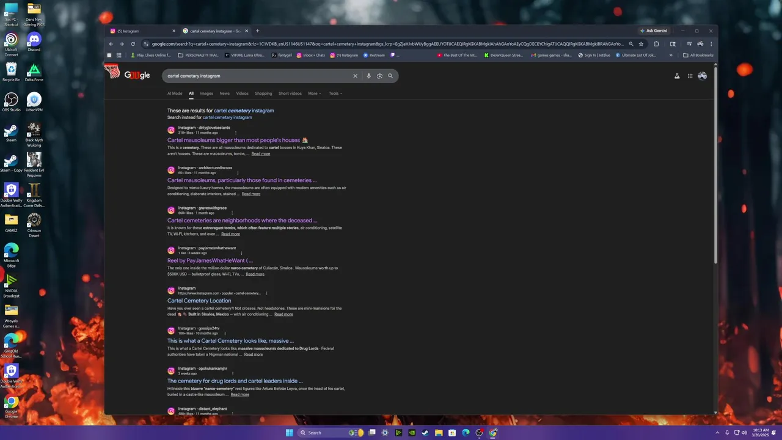Open File Explorer from the taskbar
Image resolution: width=782 pixels, height=440 pixels.
tap(439, 433)
